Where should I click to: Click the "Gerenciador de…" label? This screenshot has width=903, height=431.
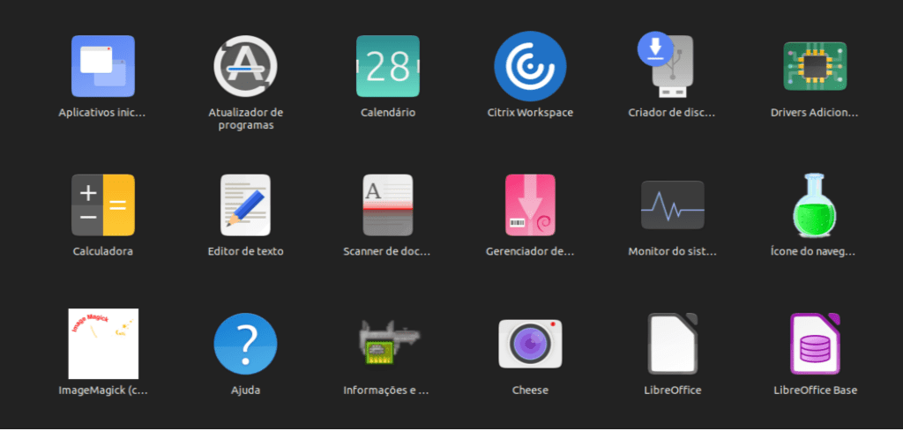pyautogui.click(x=530, y=251)
